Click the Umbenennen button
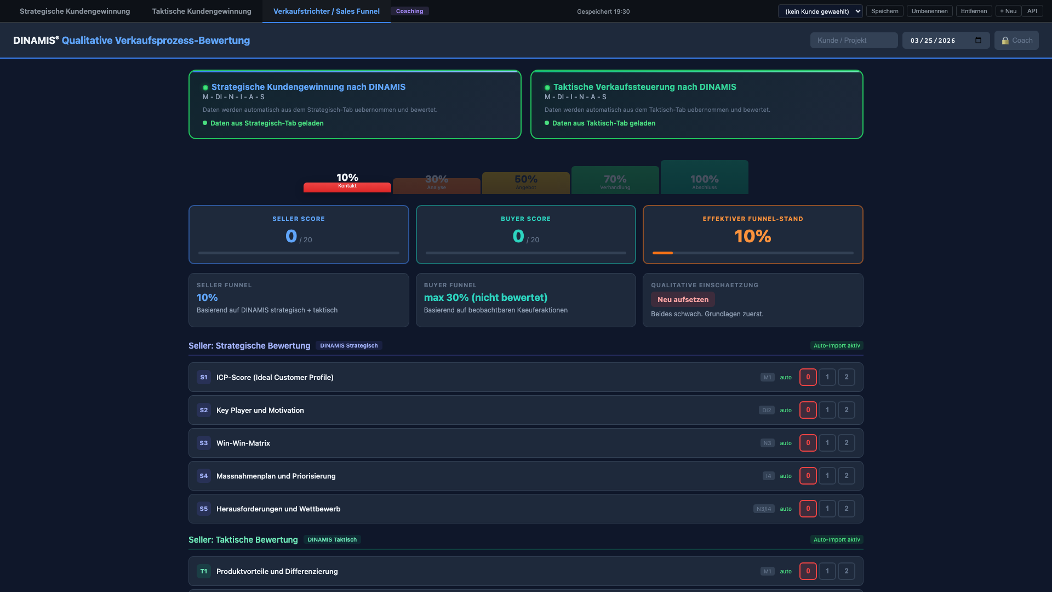This screenshot has height=592, width=1052. (x=929, y=11)
